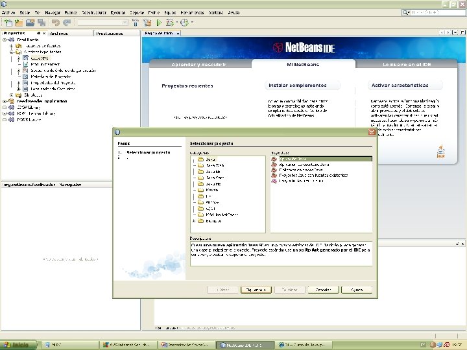Close the new project dialog
Image resolution: width=467 pixels, height=350 pixels.
[372, 132]
